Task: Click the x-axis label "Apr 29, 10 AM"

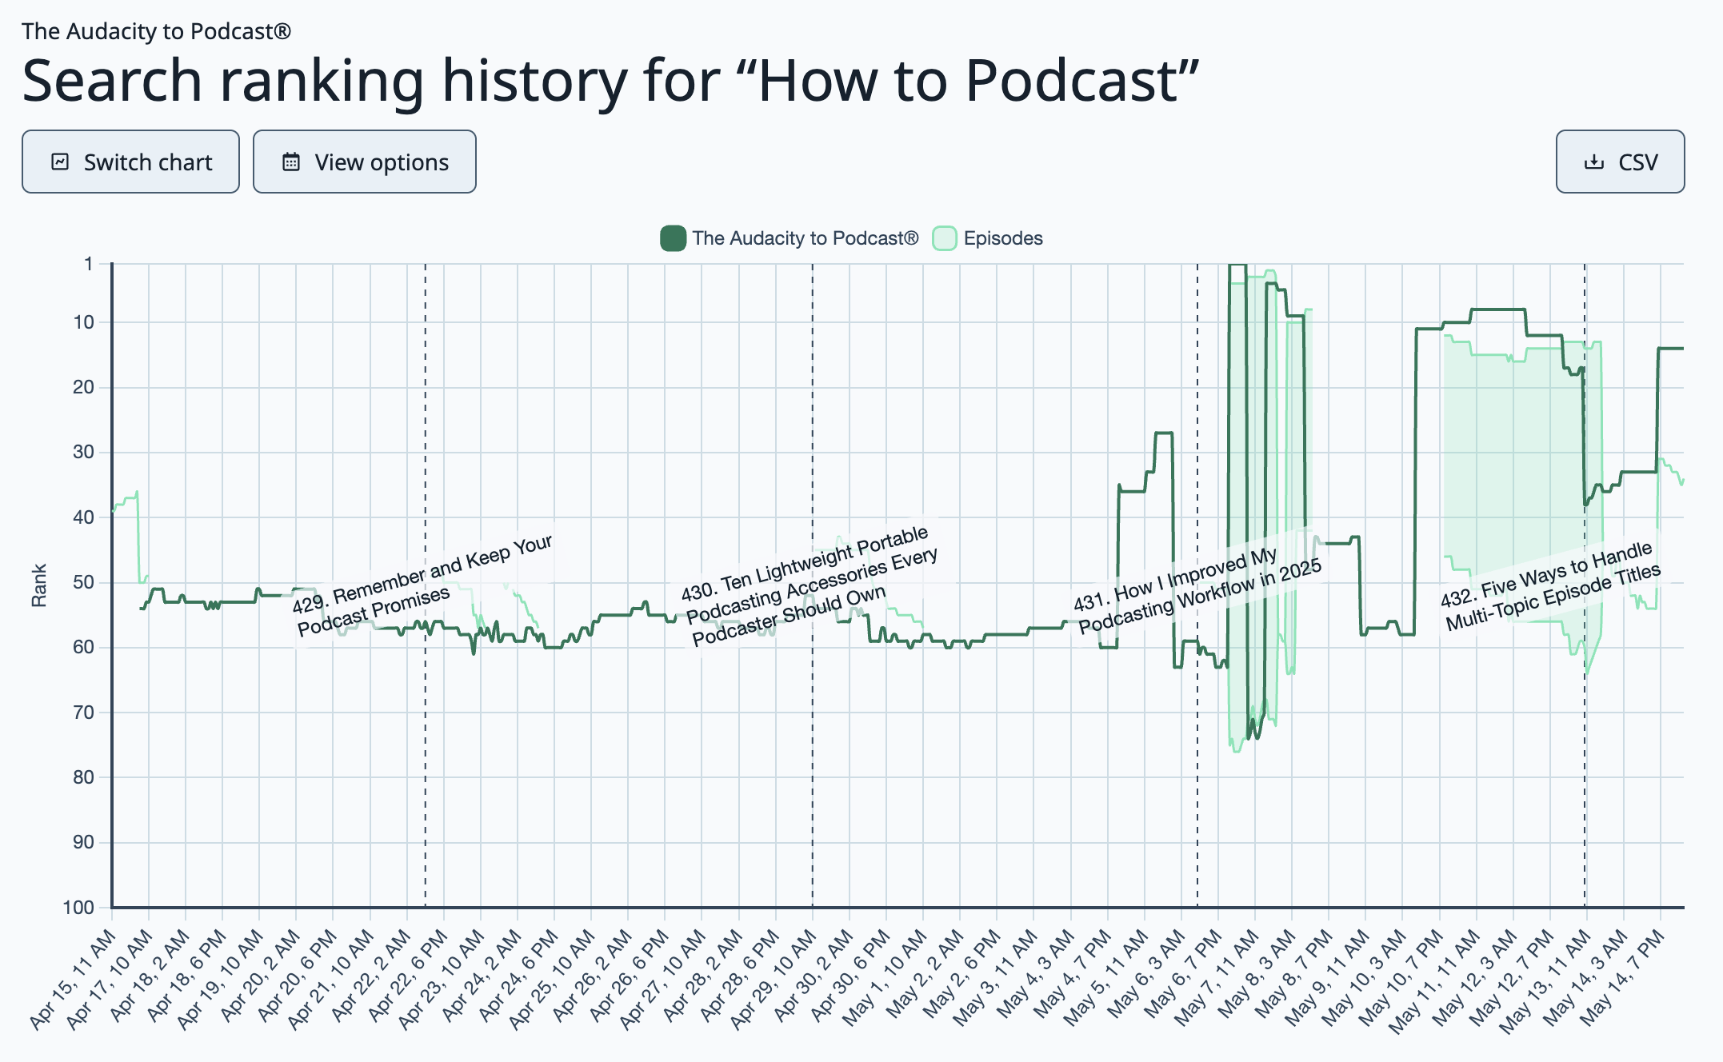Action: 773,979
